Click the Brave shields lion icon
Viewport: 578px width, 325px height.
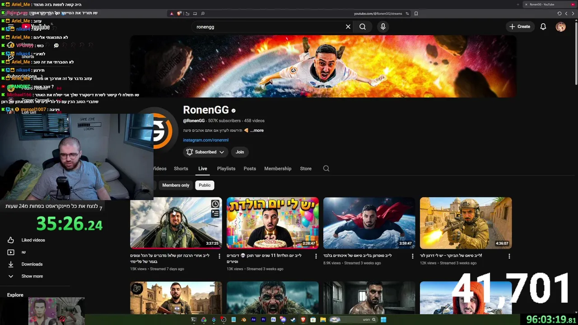pyautogui.click(x=179, y=14)
